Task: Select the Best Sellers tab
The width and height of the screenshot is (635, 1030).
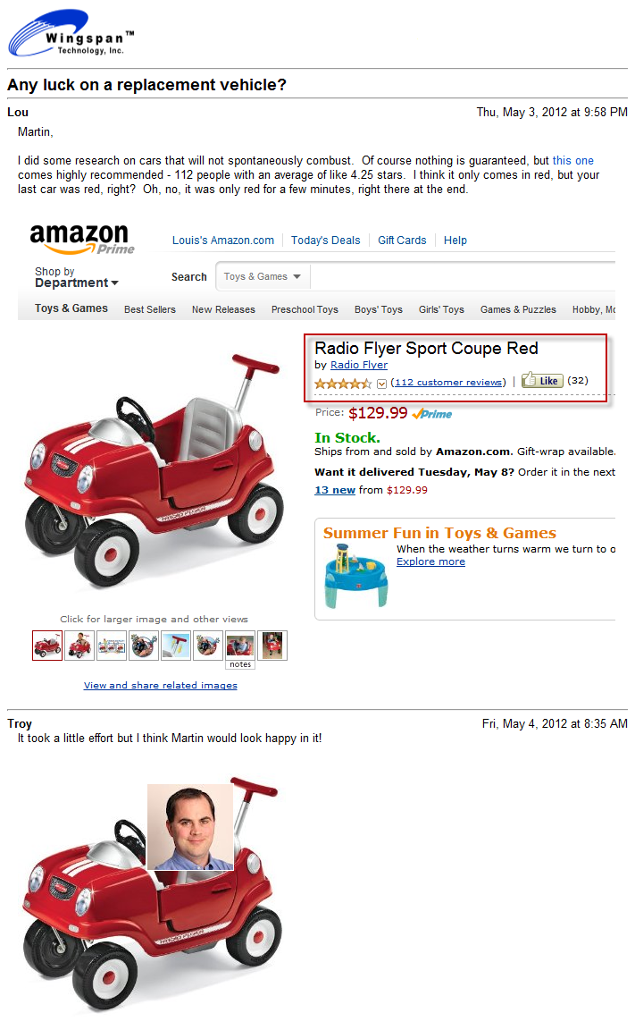Action: pos(150,309)
